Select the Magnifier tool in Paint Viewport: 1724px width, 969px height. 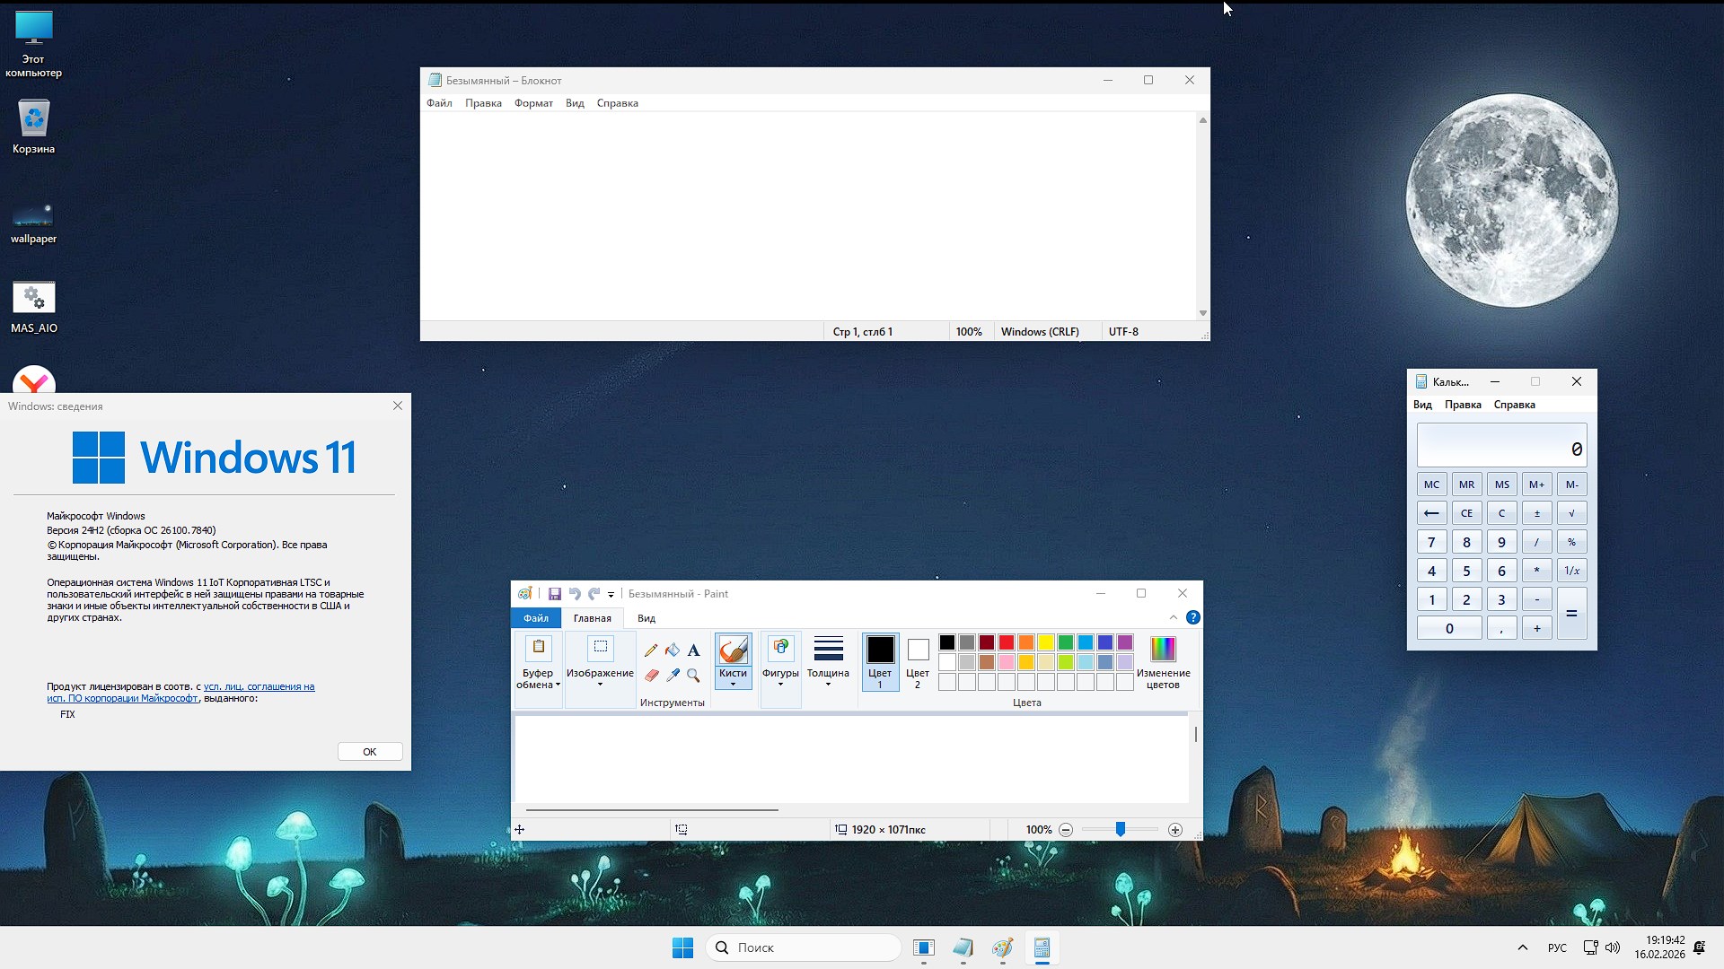pos(693,675)
